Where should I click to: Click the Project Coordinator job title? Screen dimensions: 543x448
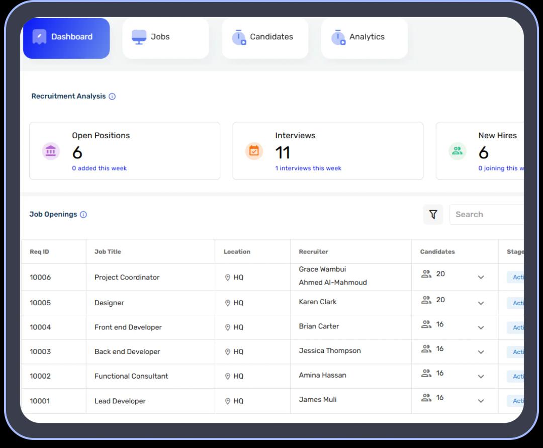pyautogui.click(x=127, y=278)
